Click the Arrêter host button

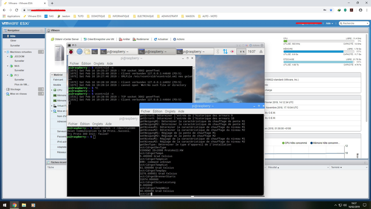[x=124, y=39]
